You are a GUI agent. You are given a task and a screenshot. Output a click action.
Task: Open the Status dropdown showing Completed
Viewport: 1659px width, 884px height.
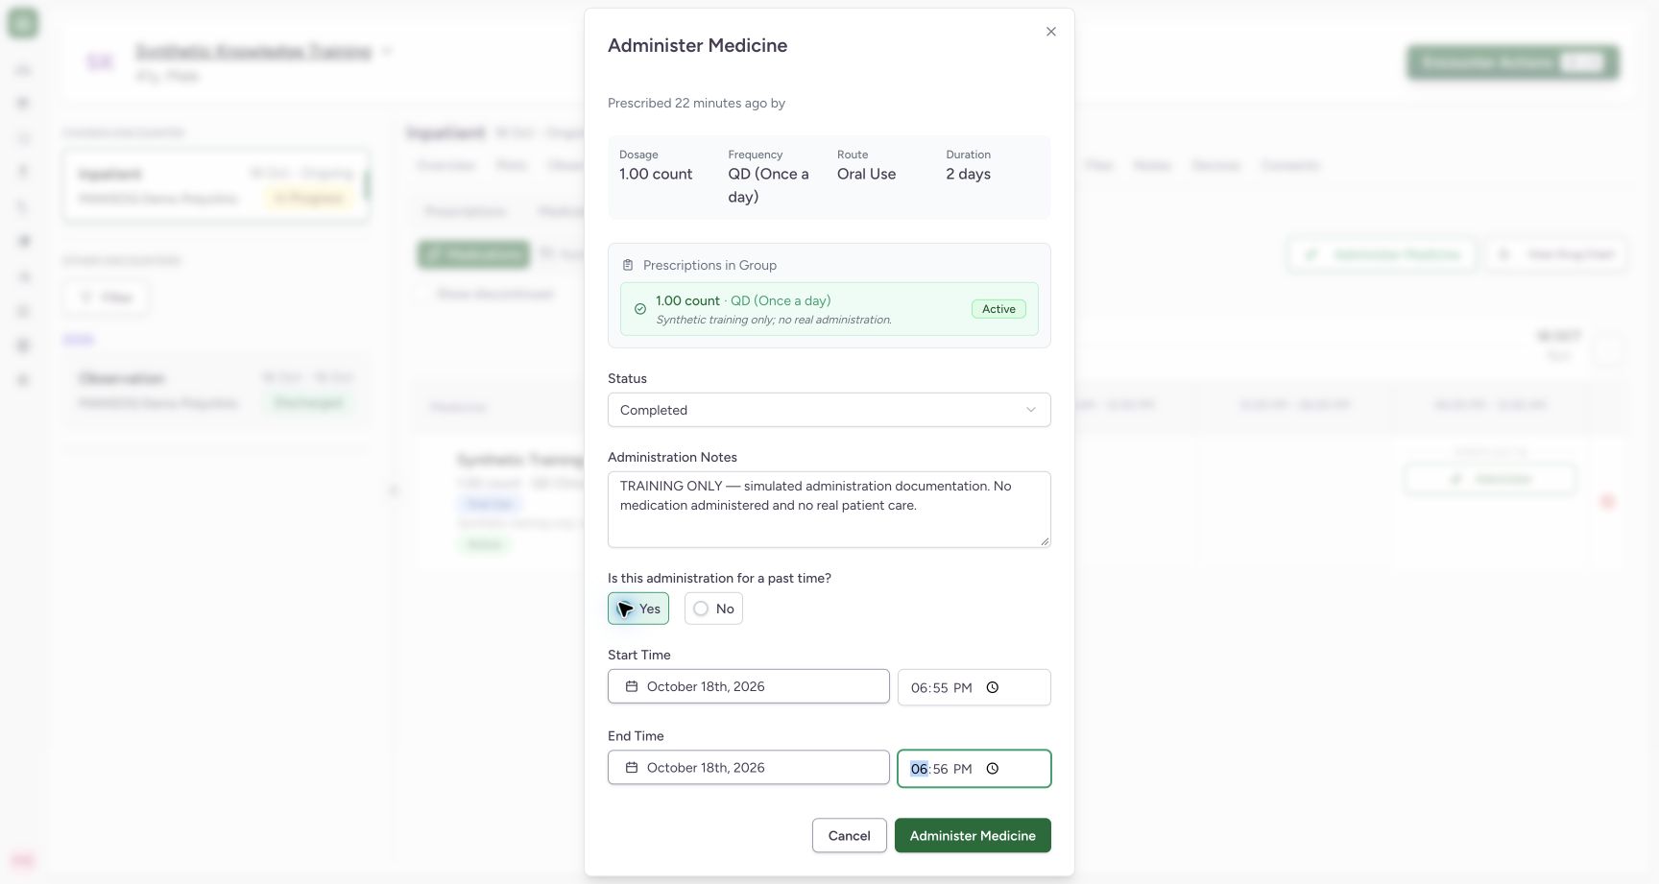(x=829, y=410)
